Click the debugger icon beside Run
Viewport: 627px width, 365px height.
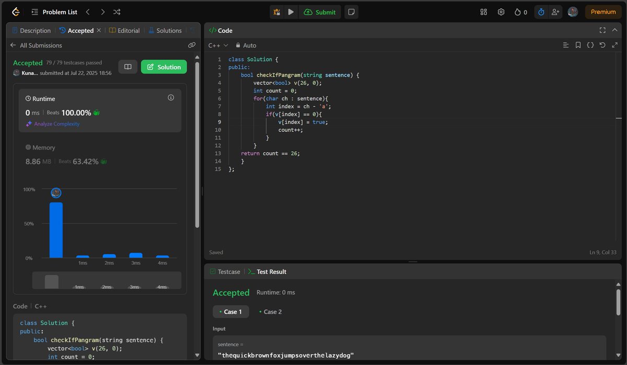[277, 12]
